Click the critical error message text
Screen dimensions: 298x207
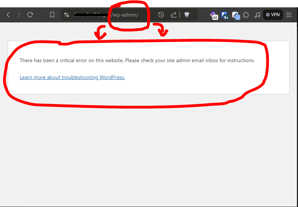tap(137, 60)
